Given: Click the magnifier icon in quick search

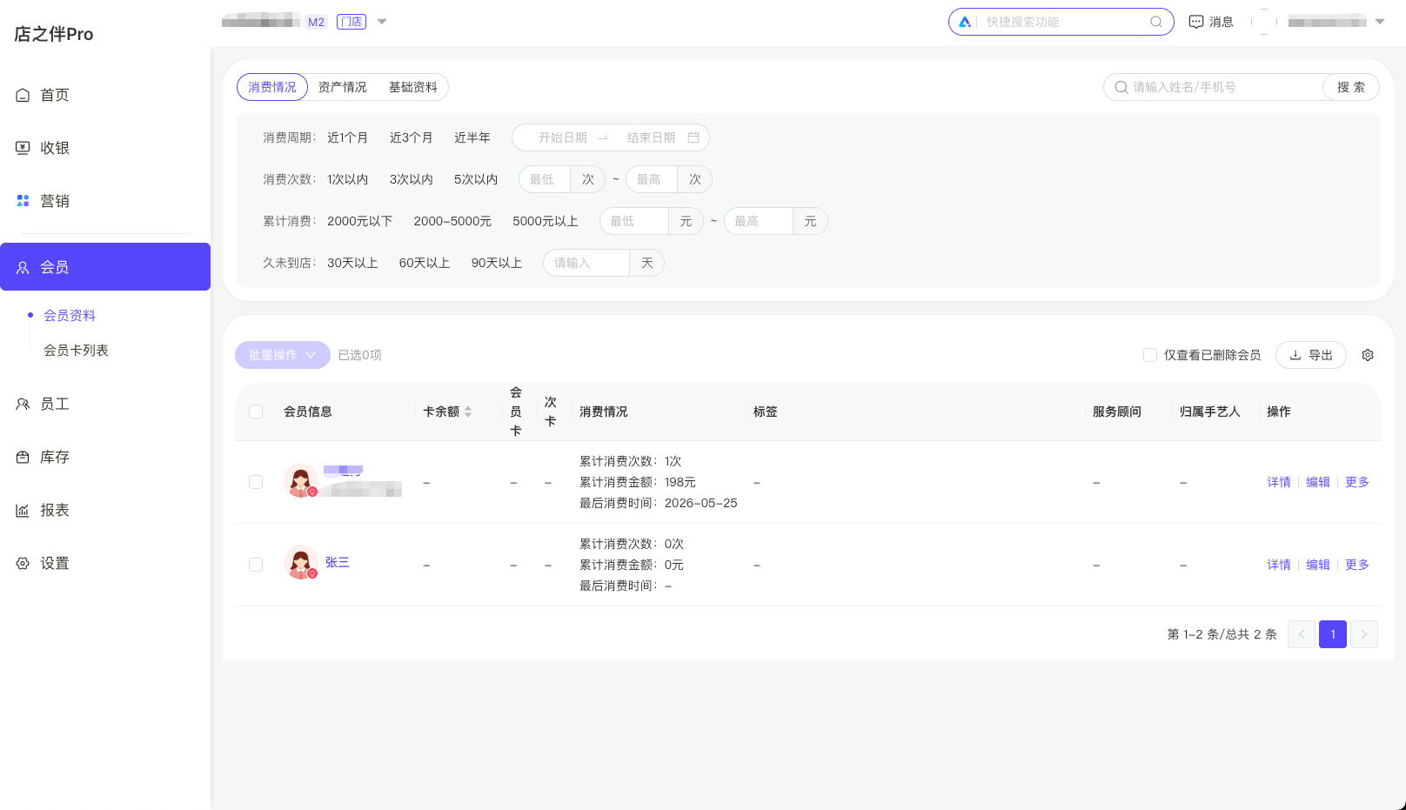Looking at the screenshot, I should coord(1156,22).
